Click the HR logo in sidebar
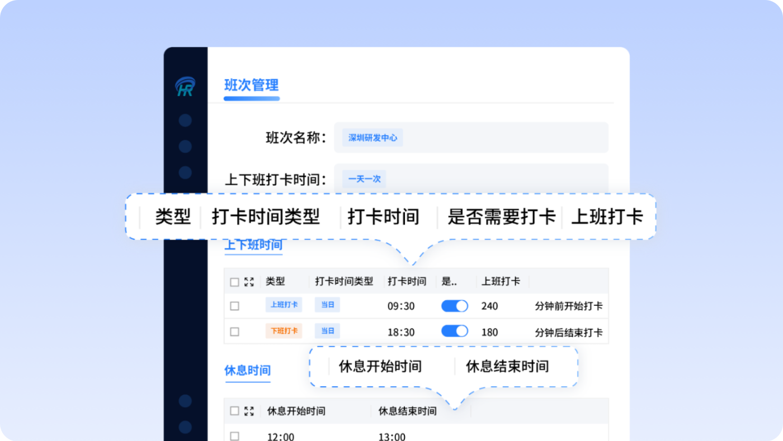The height and width of the screenshot is (441, 783). pyautogui.click(x=185, y=87)
